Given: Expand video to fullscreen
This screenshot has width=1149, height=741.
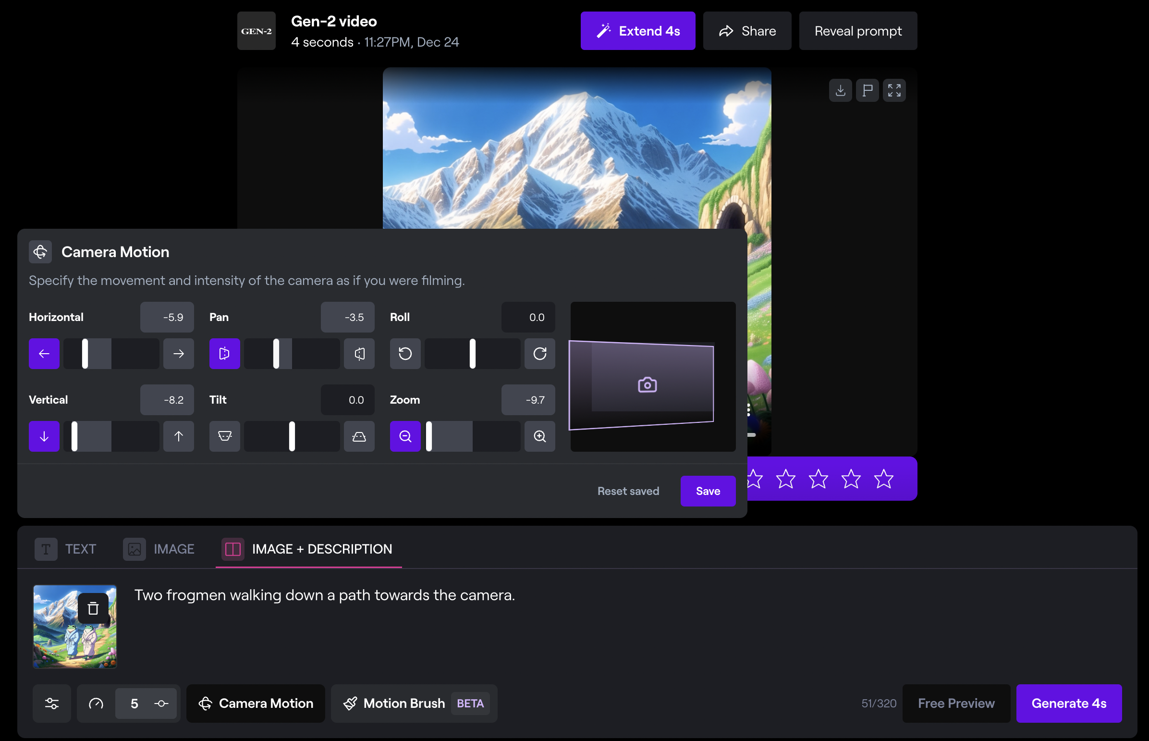Looking at the screenshot, I should [894, 90].
